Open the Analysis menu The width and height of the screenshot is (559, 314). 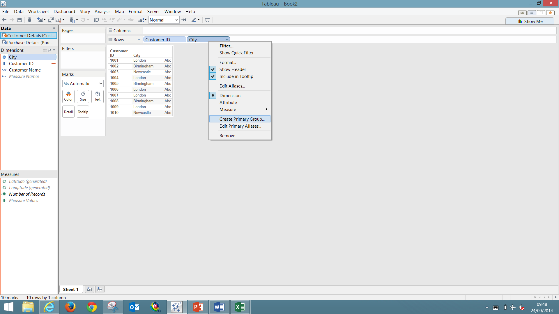click(102, 12)
